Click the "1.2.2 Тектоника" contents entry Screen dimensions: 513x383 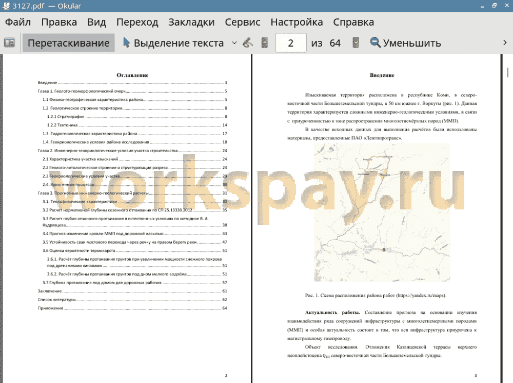pos(137,125)
